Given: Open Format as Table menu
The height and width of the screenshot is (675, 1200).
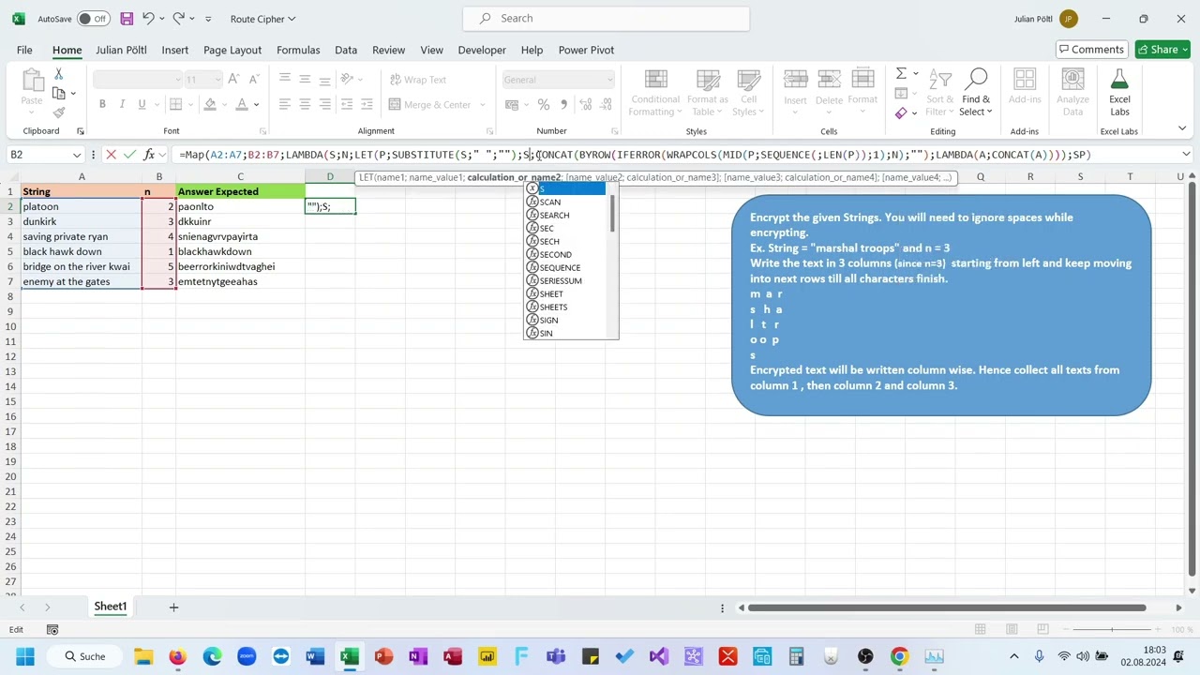Looking at the screenshot, I should pyautogui.click(x=707, y=93).
